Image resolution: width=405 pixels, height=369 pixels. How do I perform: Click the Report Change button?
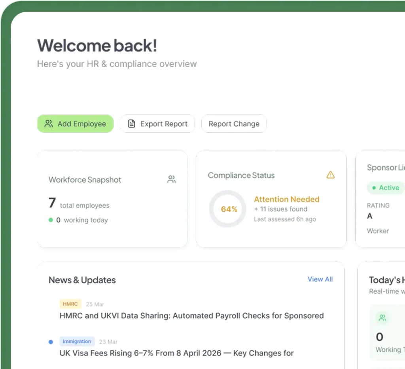pyautogui.click(x=234, y=124)
